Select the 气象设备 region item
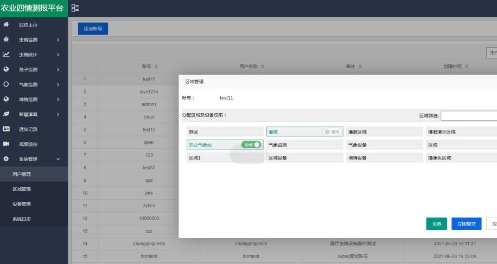 coord(383,145)
